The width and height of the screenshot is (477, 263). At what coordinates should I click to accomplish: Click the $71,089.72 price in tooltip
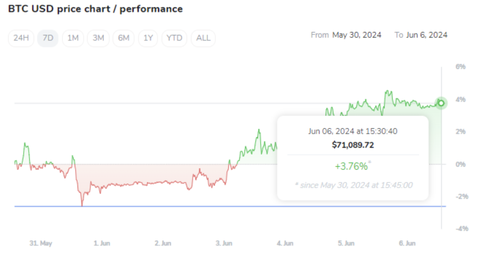pos(353,145)
